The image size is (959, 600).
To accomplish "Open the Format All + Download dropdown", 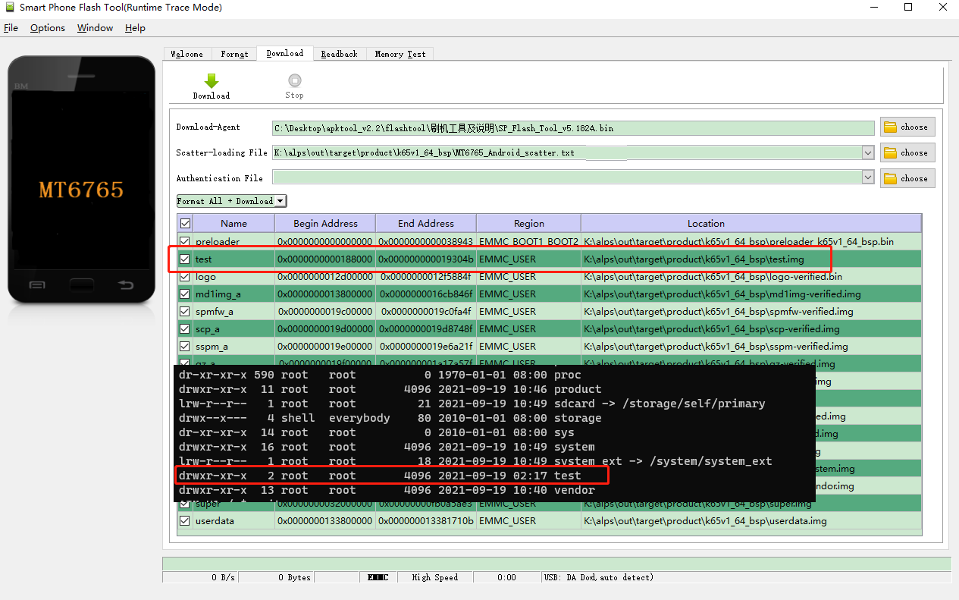I will click(x=280, y=200).
